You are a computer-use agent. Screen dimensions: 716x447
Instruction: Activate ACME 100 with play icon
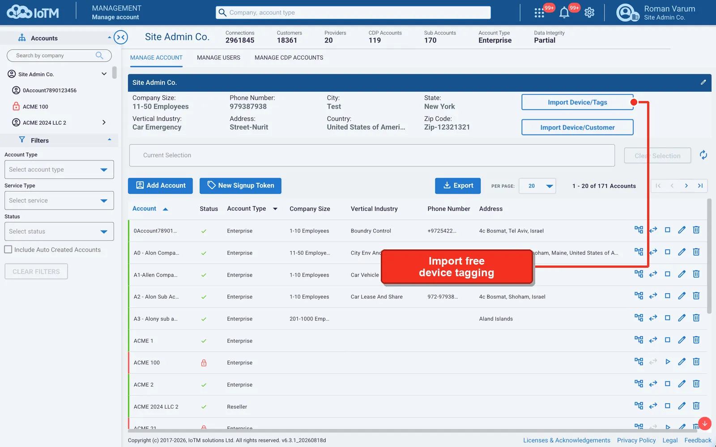[668, 362]
